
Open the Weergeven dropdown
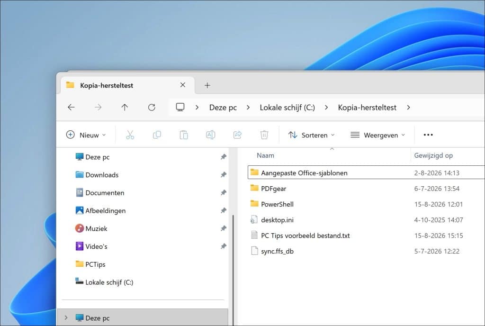(377, 135)
